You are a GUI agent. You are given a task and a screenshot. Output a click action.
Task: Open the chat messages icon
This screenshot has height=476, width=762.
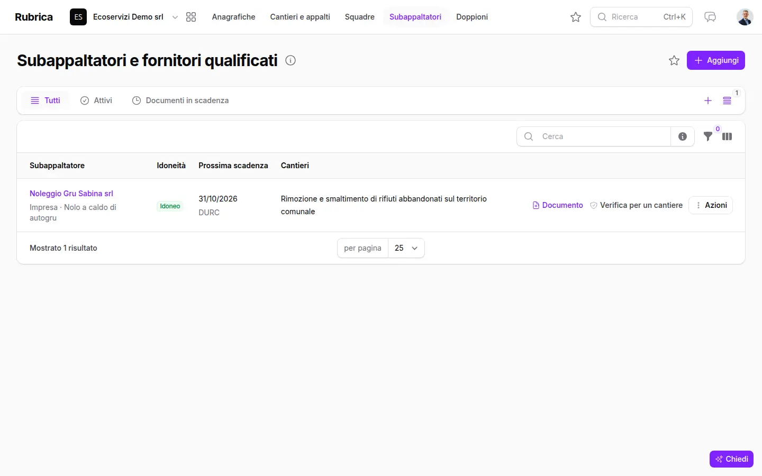pyautogui.click(x=710, y=17)
